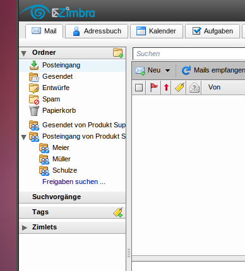Click the Schulze shared folder icon
The image size is (245, 271).
pyautogui.click(x=44, y=171)
